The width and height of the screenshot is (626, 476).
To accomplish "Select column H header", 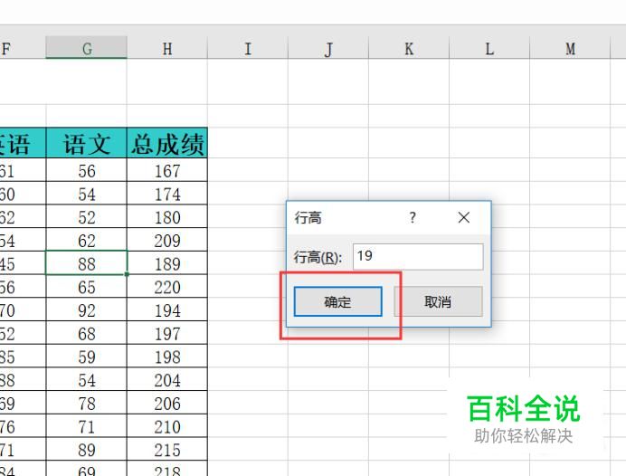I will point(167,48).
